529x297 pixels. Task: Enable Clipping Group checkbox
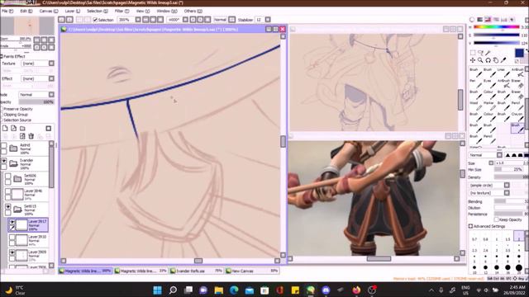click(2, 115)
